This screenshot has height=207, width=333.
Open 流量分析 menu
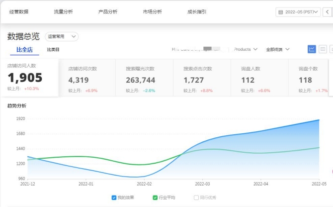(x=63, y=11)
